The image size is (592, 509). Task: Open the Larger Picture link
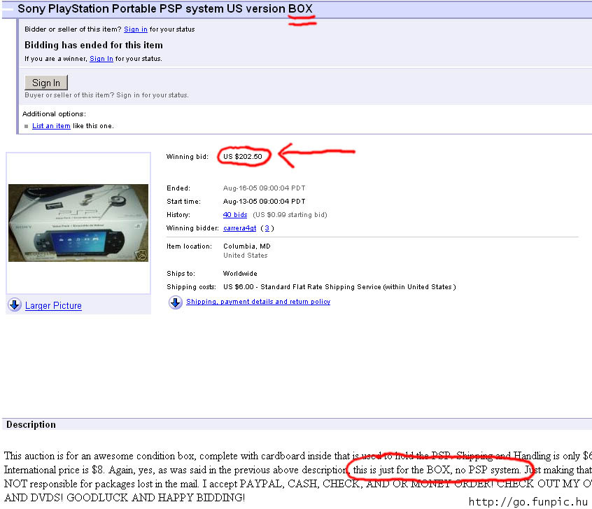[53, 305]
